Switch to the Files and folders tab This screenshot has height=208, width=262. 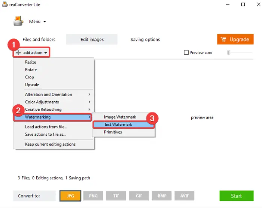tap(39, 39)
